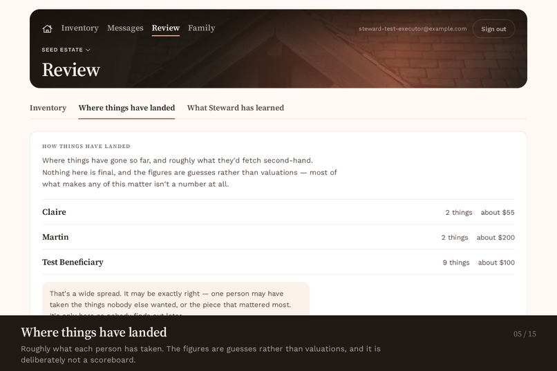Click the HOW THINGS HAVE LANDED heading
This screenshot has width=557, height=371.
point(86,146)
